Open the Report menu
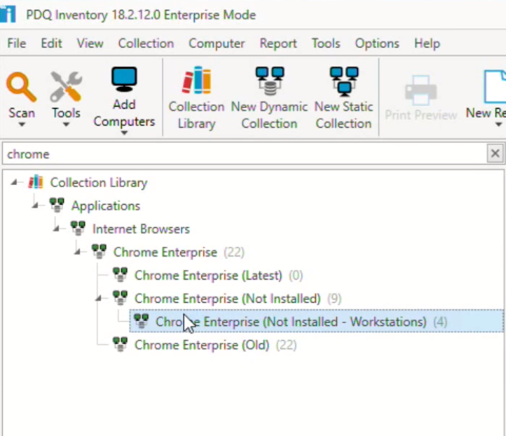Image resolution: width=506 pixels, height=436 pixels. click(x=278, y=43)
